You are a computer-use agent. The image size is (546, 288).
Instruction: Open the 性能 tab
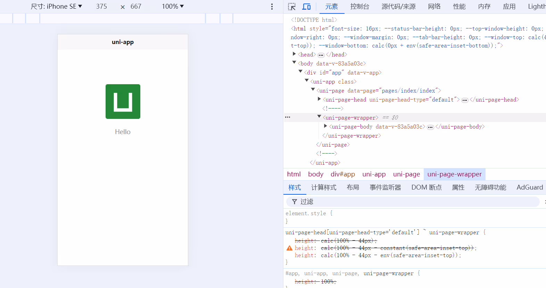pyautogui.click(x=459, y=7)
